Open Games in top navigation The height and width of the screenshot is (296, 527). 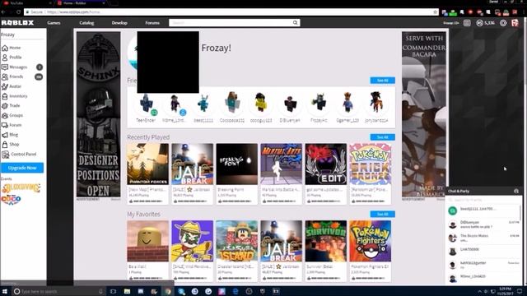click(54, 23)
